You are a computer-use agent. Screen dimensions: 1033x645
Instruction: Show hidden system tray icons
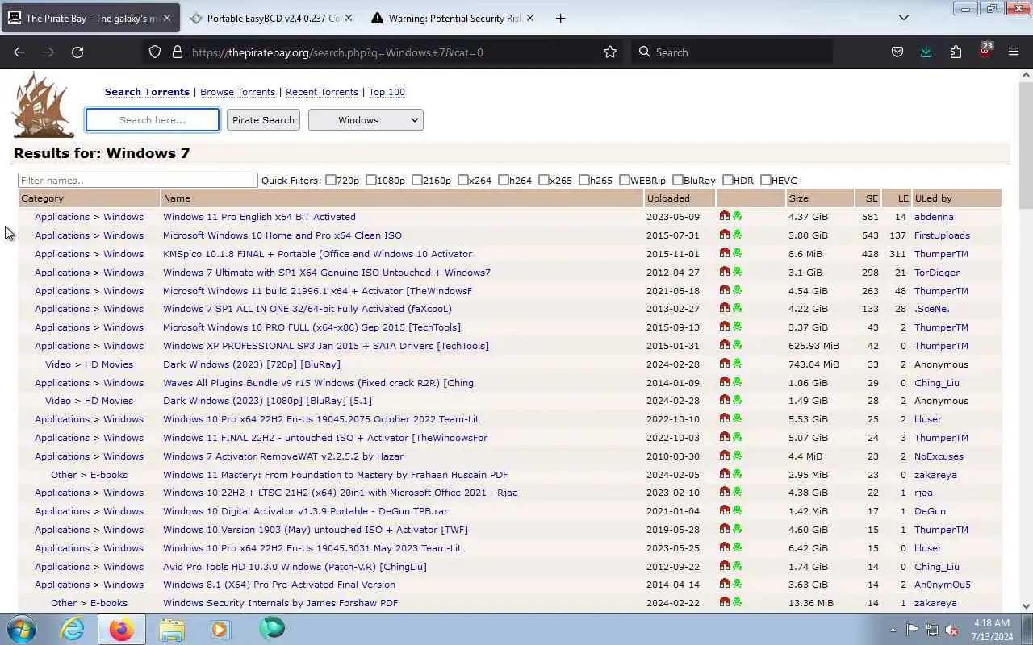pyautogui.click(x=893, y=630)
